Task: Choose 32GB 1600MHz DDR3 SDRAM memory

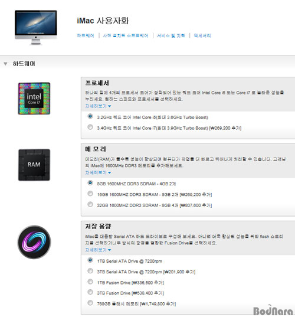Action: [90, 204]
